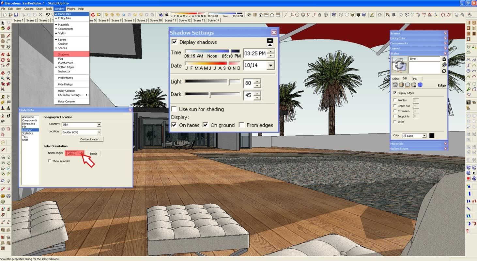Click the New file icon in toolbar
This screenshot has height=261, width=477.
(x=5, y=15)
